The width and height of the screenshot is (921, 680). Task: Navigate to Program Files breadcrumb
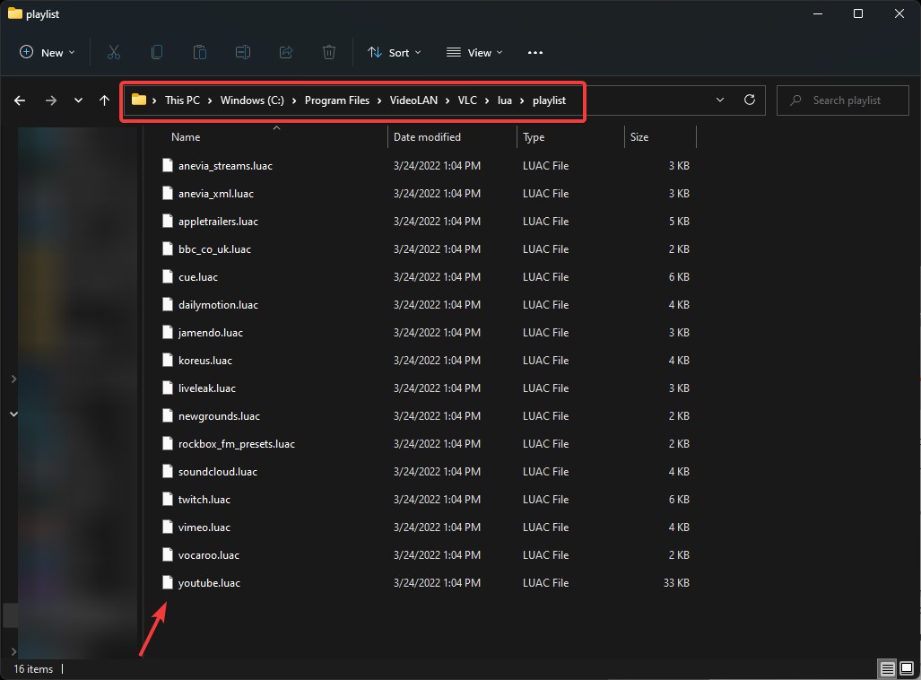pos(336,100)
